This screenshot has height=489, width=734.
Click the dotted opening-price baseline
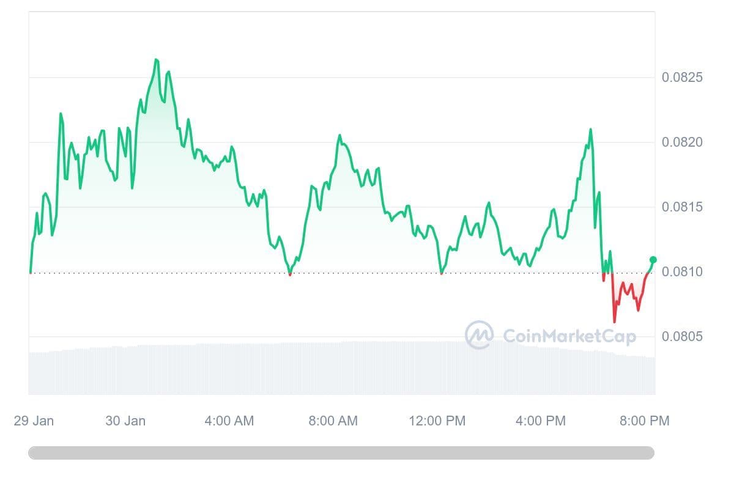coord(367,273)
